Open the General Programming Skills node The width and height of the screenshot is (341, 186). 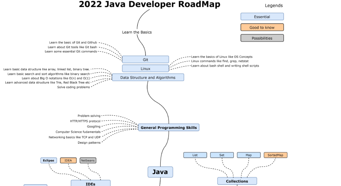tap(168, 128)
